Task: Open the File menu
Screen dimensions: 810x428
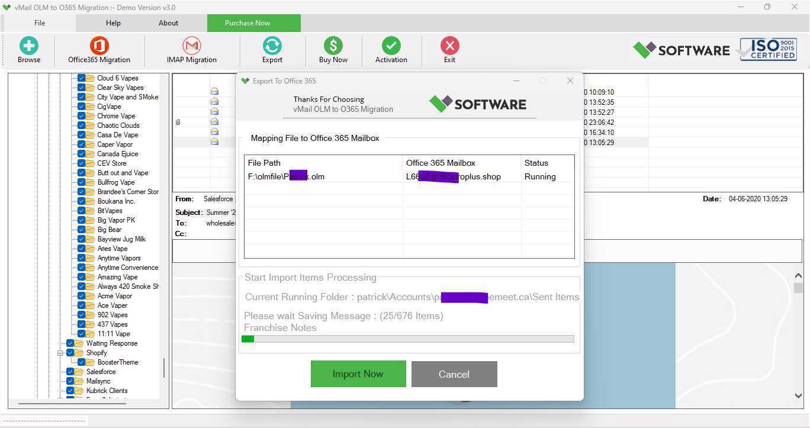Action: pyautogui.click(x=40, y=23)
